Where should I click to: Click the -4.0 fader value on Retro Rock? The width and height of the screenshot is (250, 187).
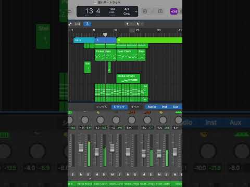point(81,128)
